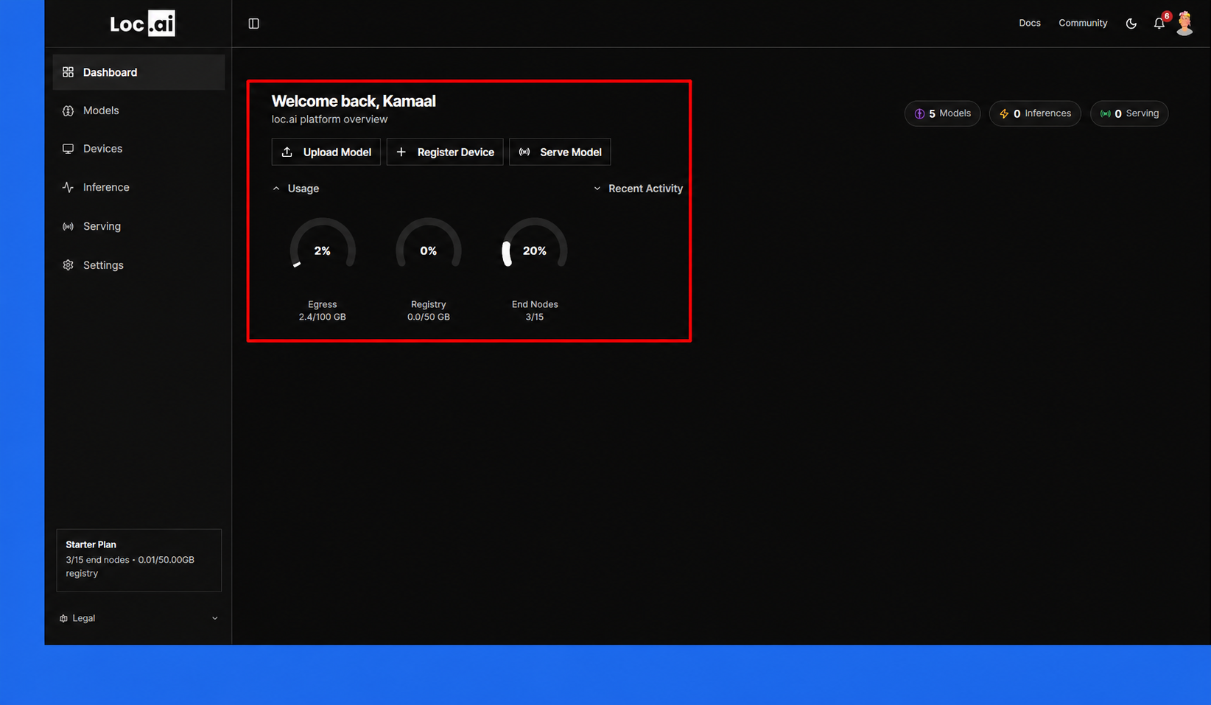Click "loc.ai platform overview" subtitle
This screenshot has width=1211, height=705.
coord(329,119)
